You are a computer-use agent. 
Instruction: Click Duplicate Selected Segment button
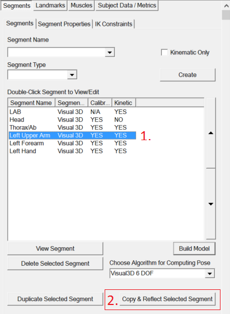55,299
